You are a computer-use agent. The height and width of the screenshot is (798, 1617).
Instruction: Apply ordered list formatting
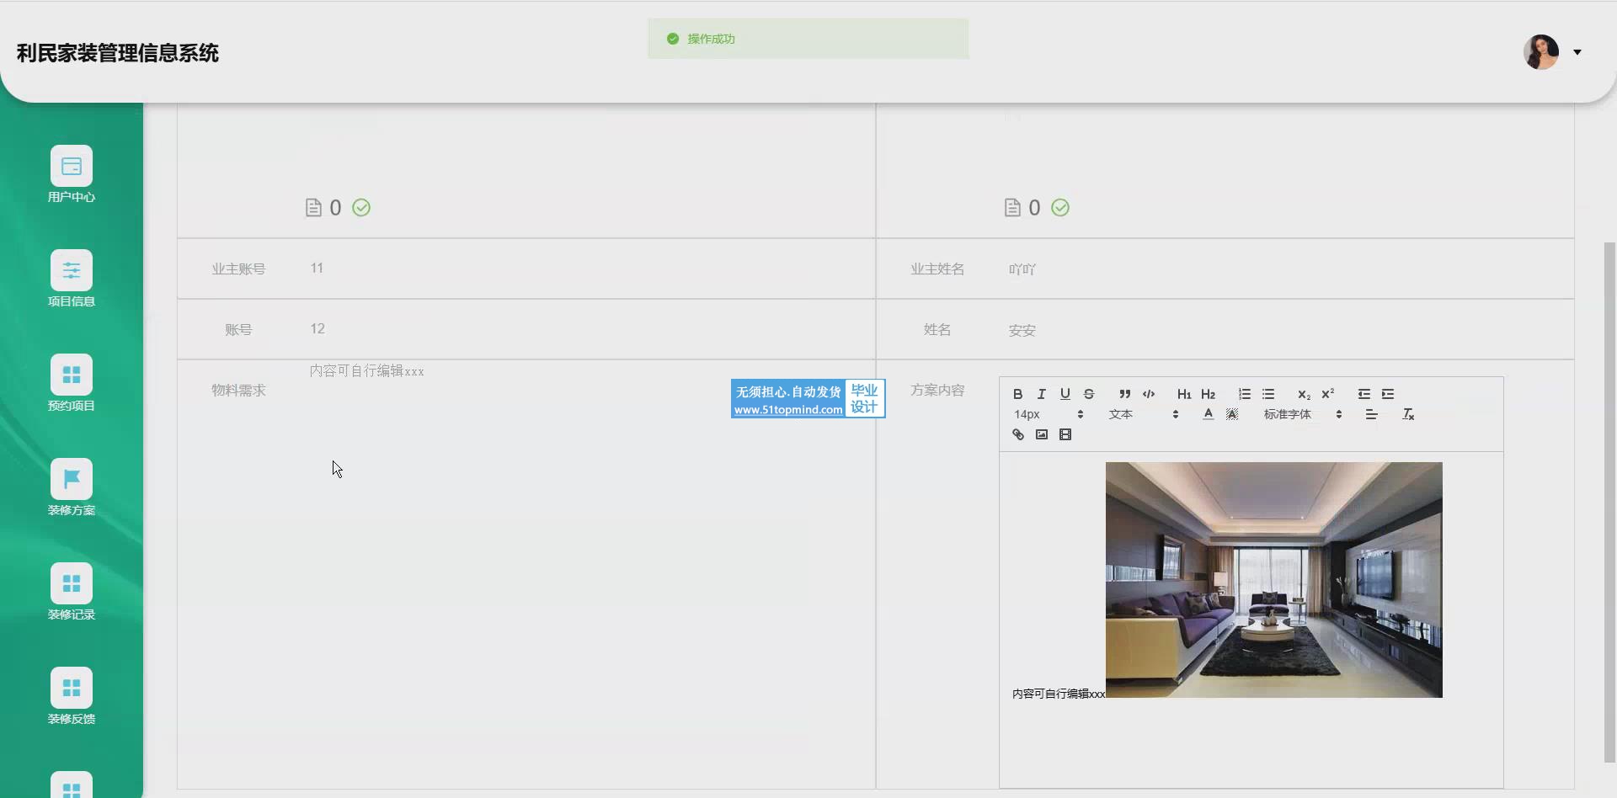[x=1244, y=394]
